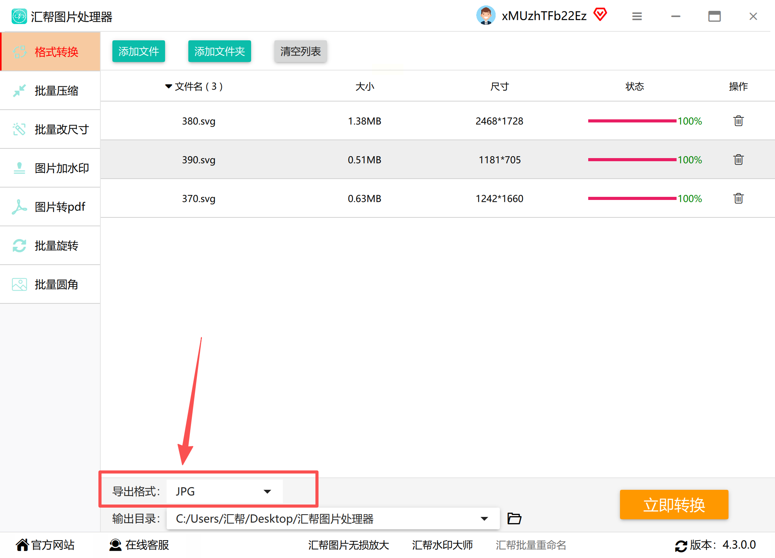Image resolution: width=775 pixels, height=558 pixels.
Task: Delete 380.svg using its trash icon
Action: tap(738, 121)
